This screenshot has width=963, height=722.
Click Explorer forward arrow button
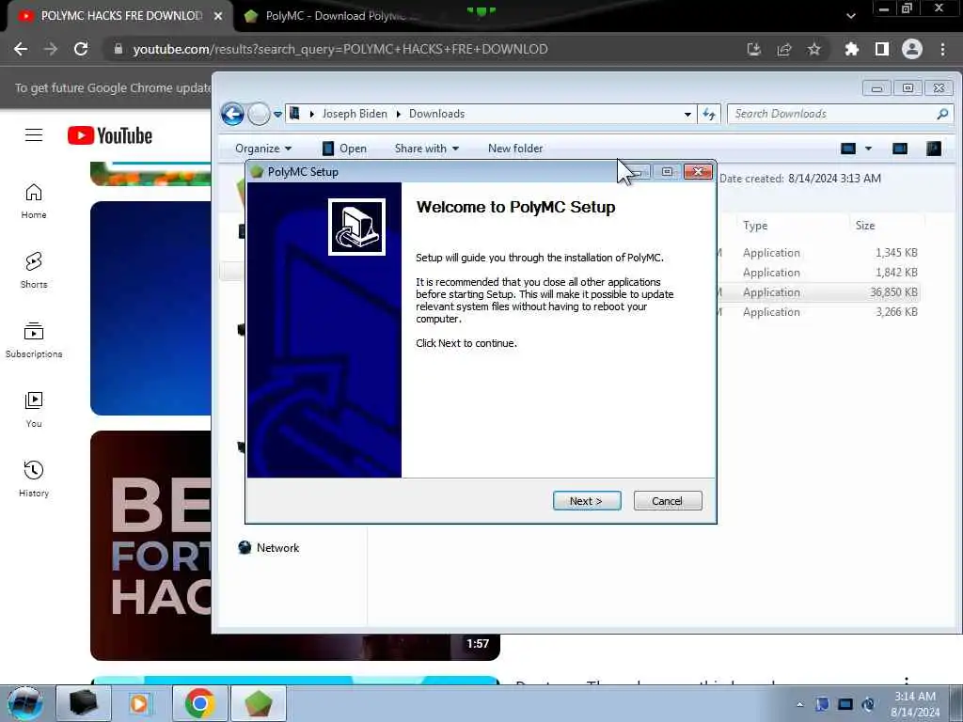click(259, 114)
